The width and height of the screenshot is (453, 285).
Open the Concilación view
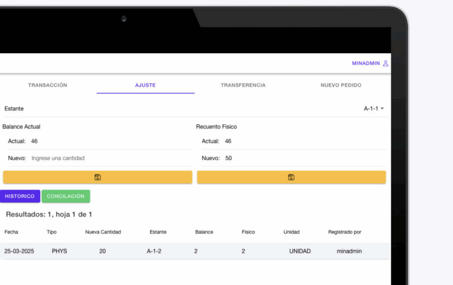65,196
